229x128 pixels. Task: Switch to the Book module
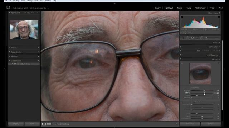pos(189,8)
